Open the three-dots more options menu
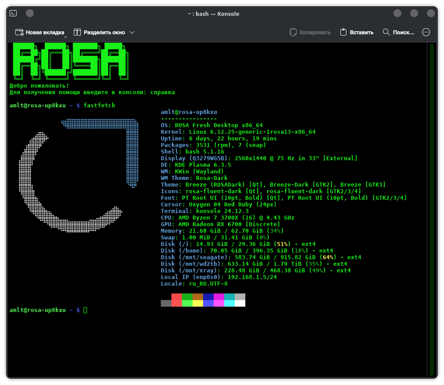 pyautogui.click(x=426, y=32)
